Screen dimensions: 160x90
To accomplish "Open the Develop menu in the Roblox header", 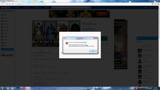I will click(36, 7).
